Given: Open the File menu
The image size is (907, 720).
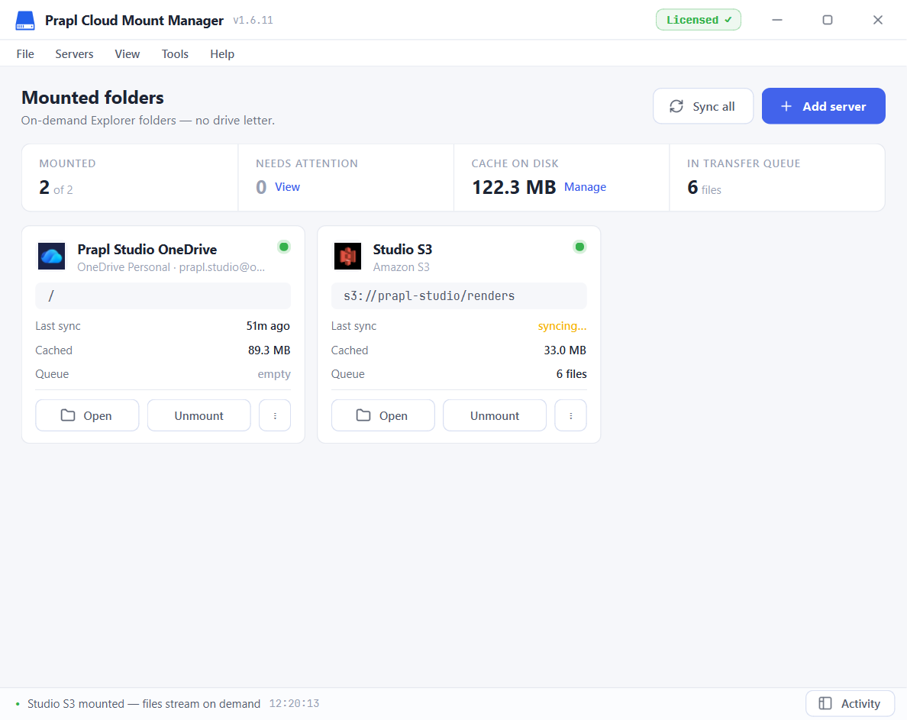Looking at the screenshot, I should coord(25,53).
